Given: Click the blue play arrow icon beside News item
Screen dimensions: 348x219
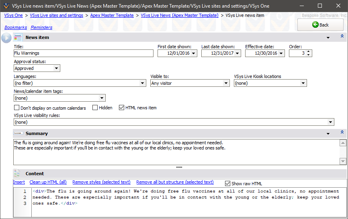Looking at the screenshot, I should tap(6, 38).
